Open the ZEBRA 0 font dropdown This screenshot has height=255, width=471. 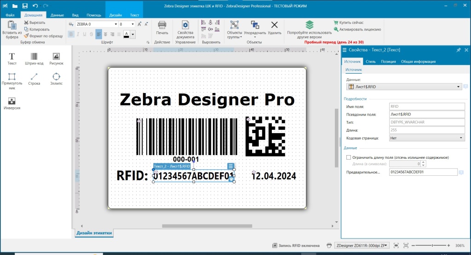(x=115, y=24)
